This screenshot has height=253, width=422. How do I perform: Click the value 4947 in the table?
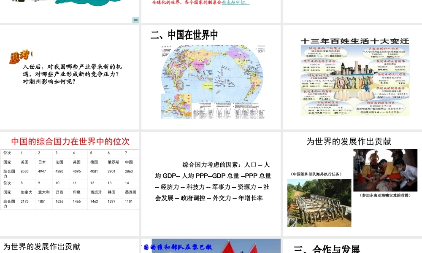pyautogui.click(x=42, y=171)
